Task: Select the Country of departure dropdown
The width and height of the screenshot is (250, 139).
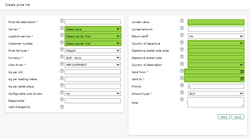Action: (216, 43)
